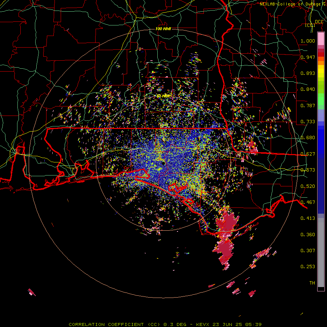
Task: Click the 0.467 scale value
Action: 308,202
